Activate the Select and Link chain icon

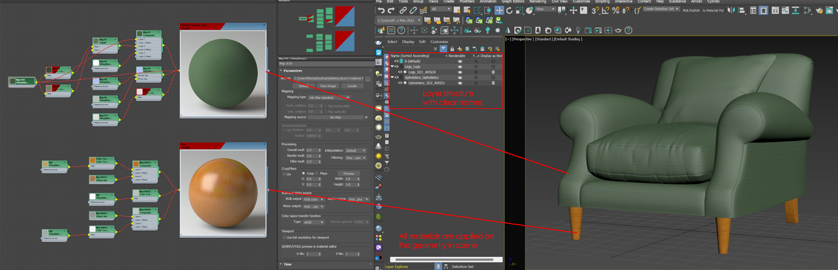click(x=403, y=10)
